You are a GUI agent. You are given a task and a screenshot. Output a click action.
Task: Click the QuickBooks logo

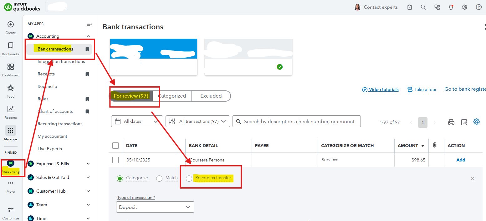coord(22,7)
